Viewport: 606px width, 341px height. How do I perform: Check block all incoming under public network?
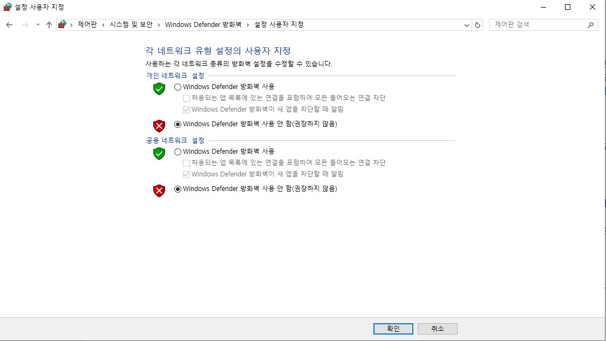tap(186, 163)
